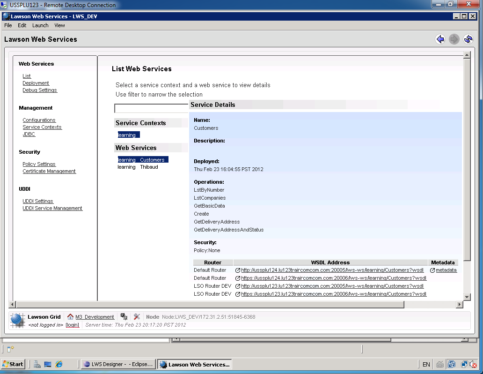The height and width of the screenshot is (374, 483).
Task: Go to Debug Settings
Action: pyautogui.click(x=40, y=90)
